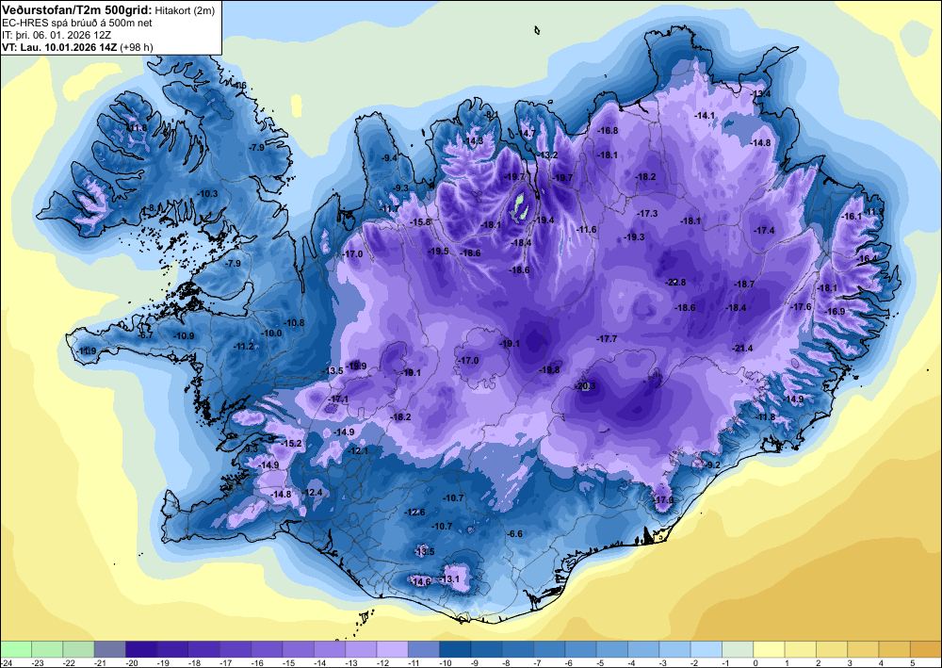This screenshot has height=668, width=942.
Task: Select the -21 grey-blue legend swatch
Action: 110,650
